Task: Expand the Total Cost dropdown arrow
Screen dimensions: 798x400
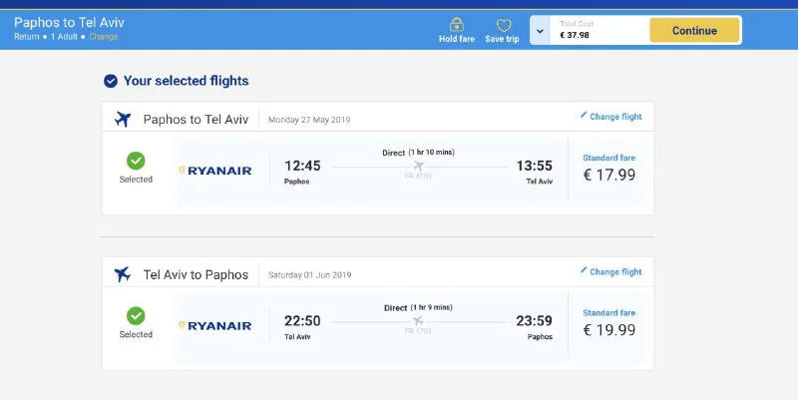Action: tap(540, 30)
